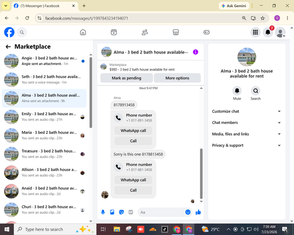This screenshot has height=235, width=294.
Task: Open Emily's 3 bed 2 bath conversation
Action: (x=44, y=117)
